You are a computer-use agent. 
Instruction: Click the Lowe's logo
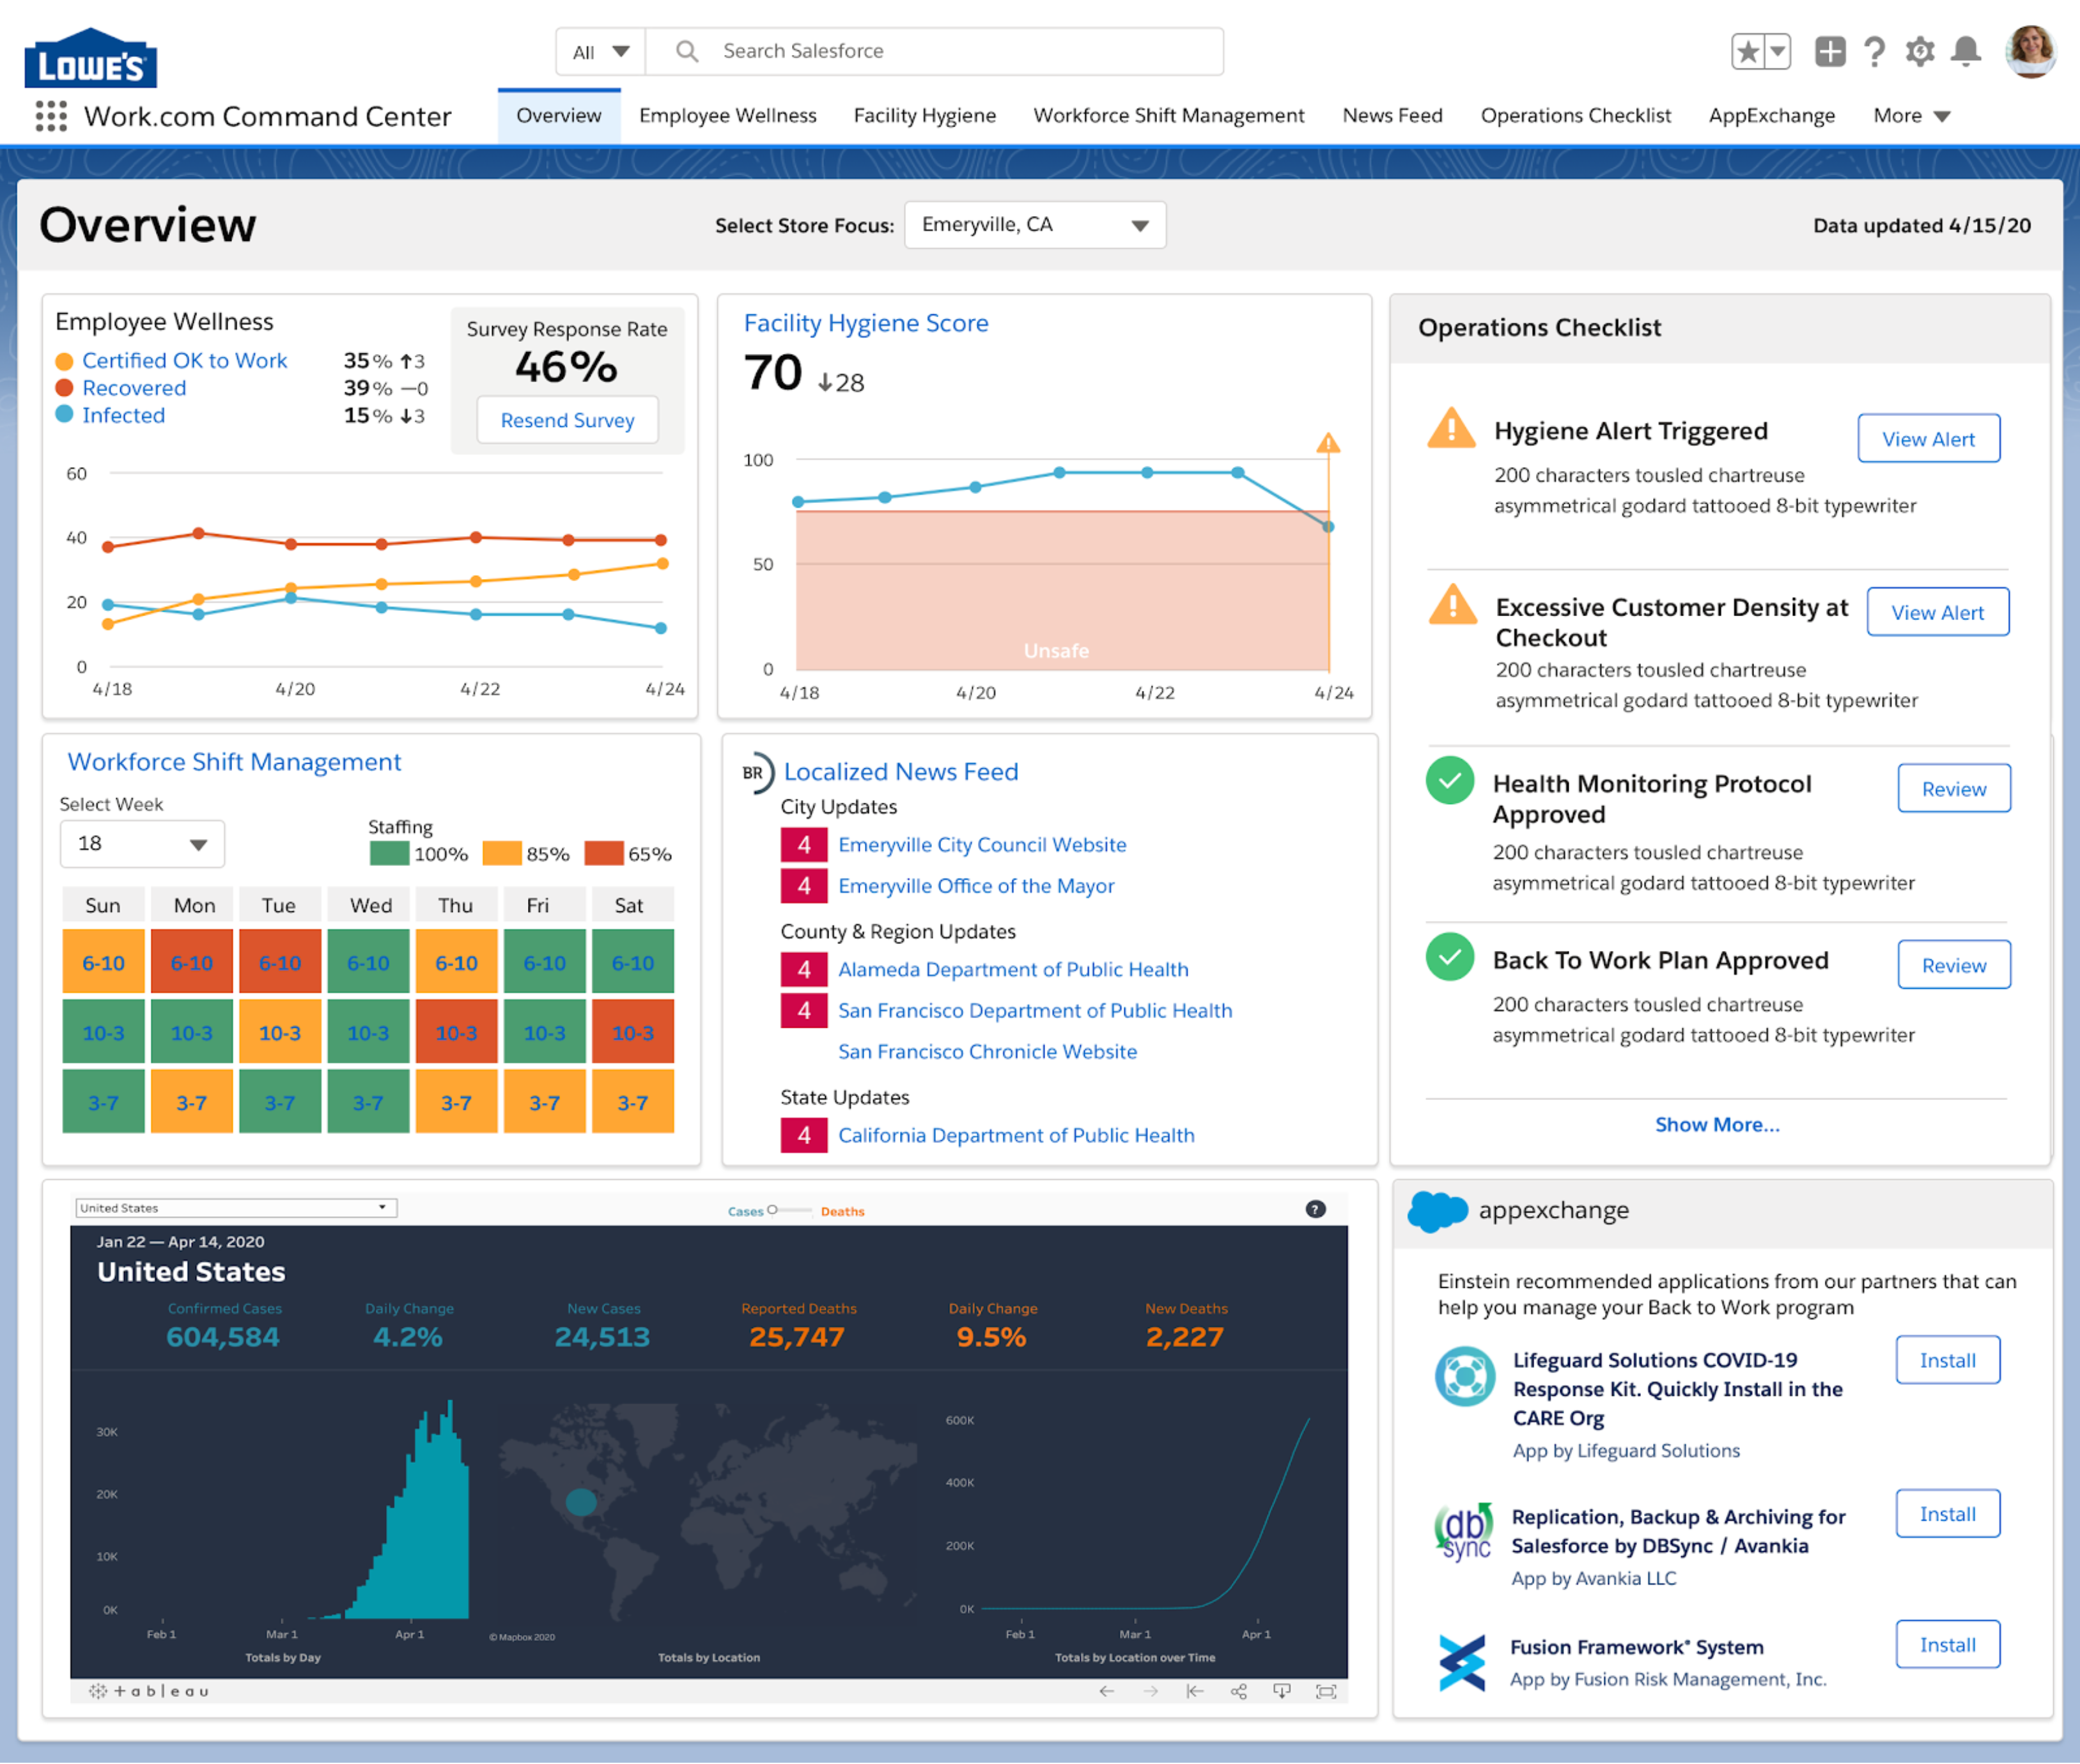pos(90,58)
